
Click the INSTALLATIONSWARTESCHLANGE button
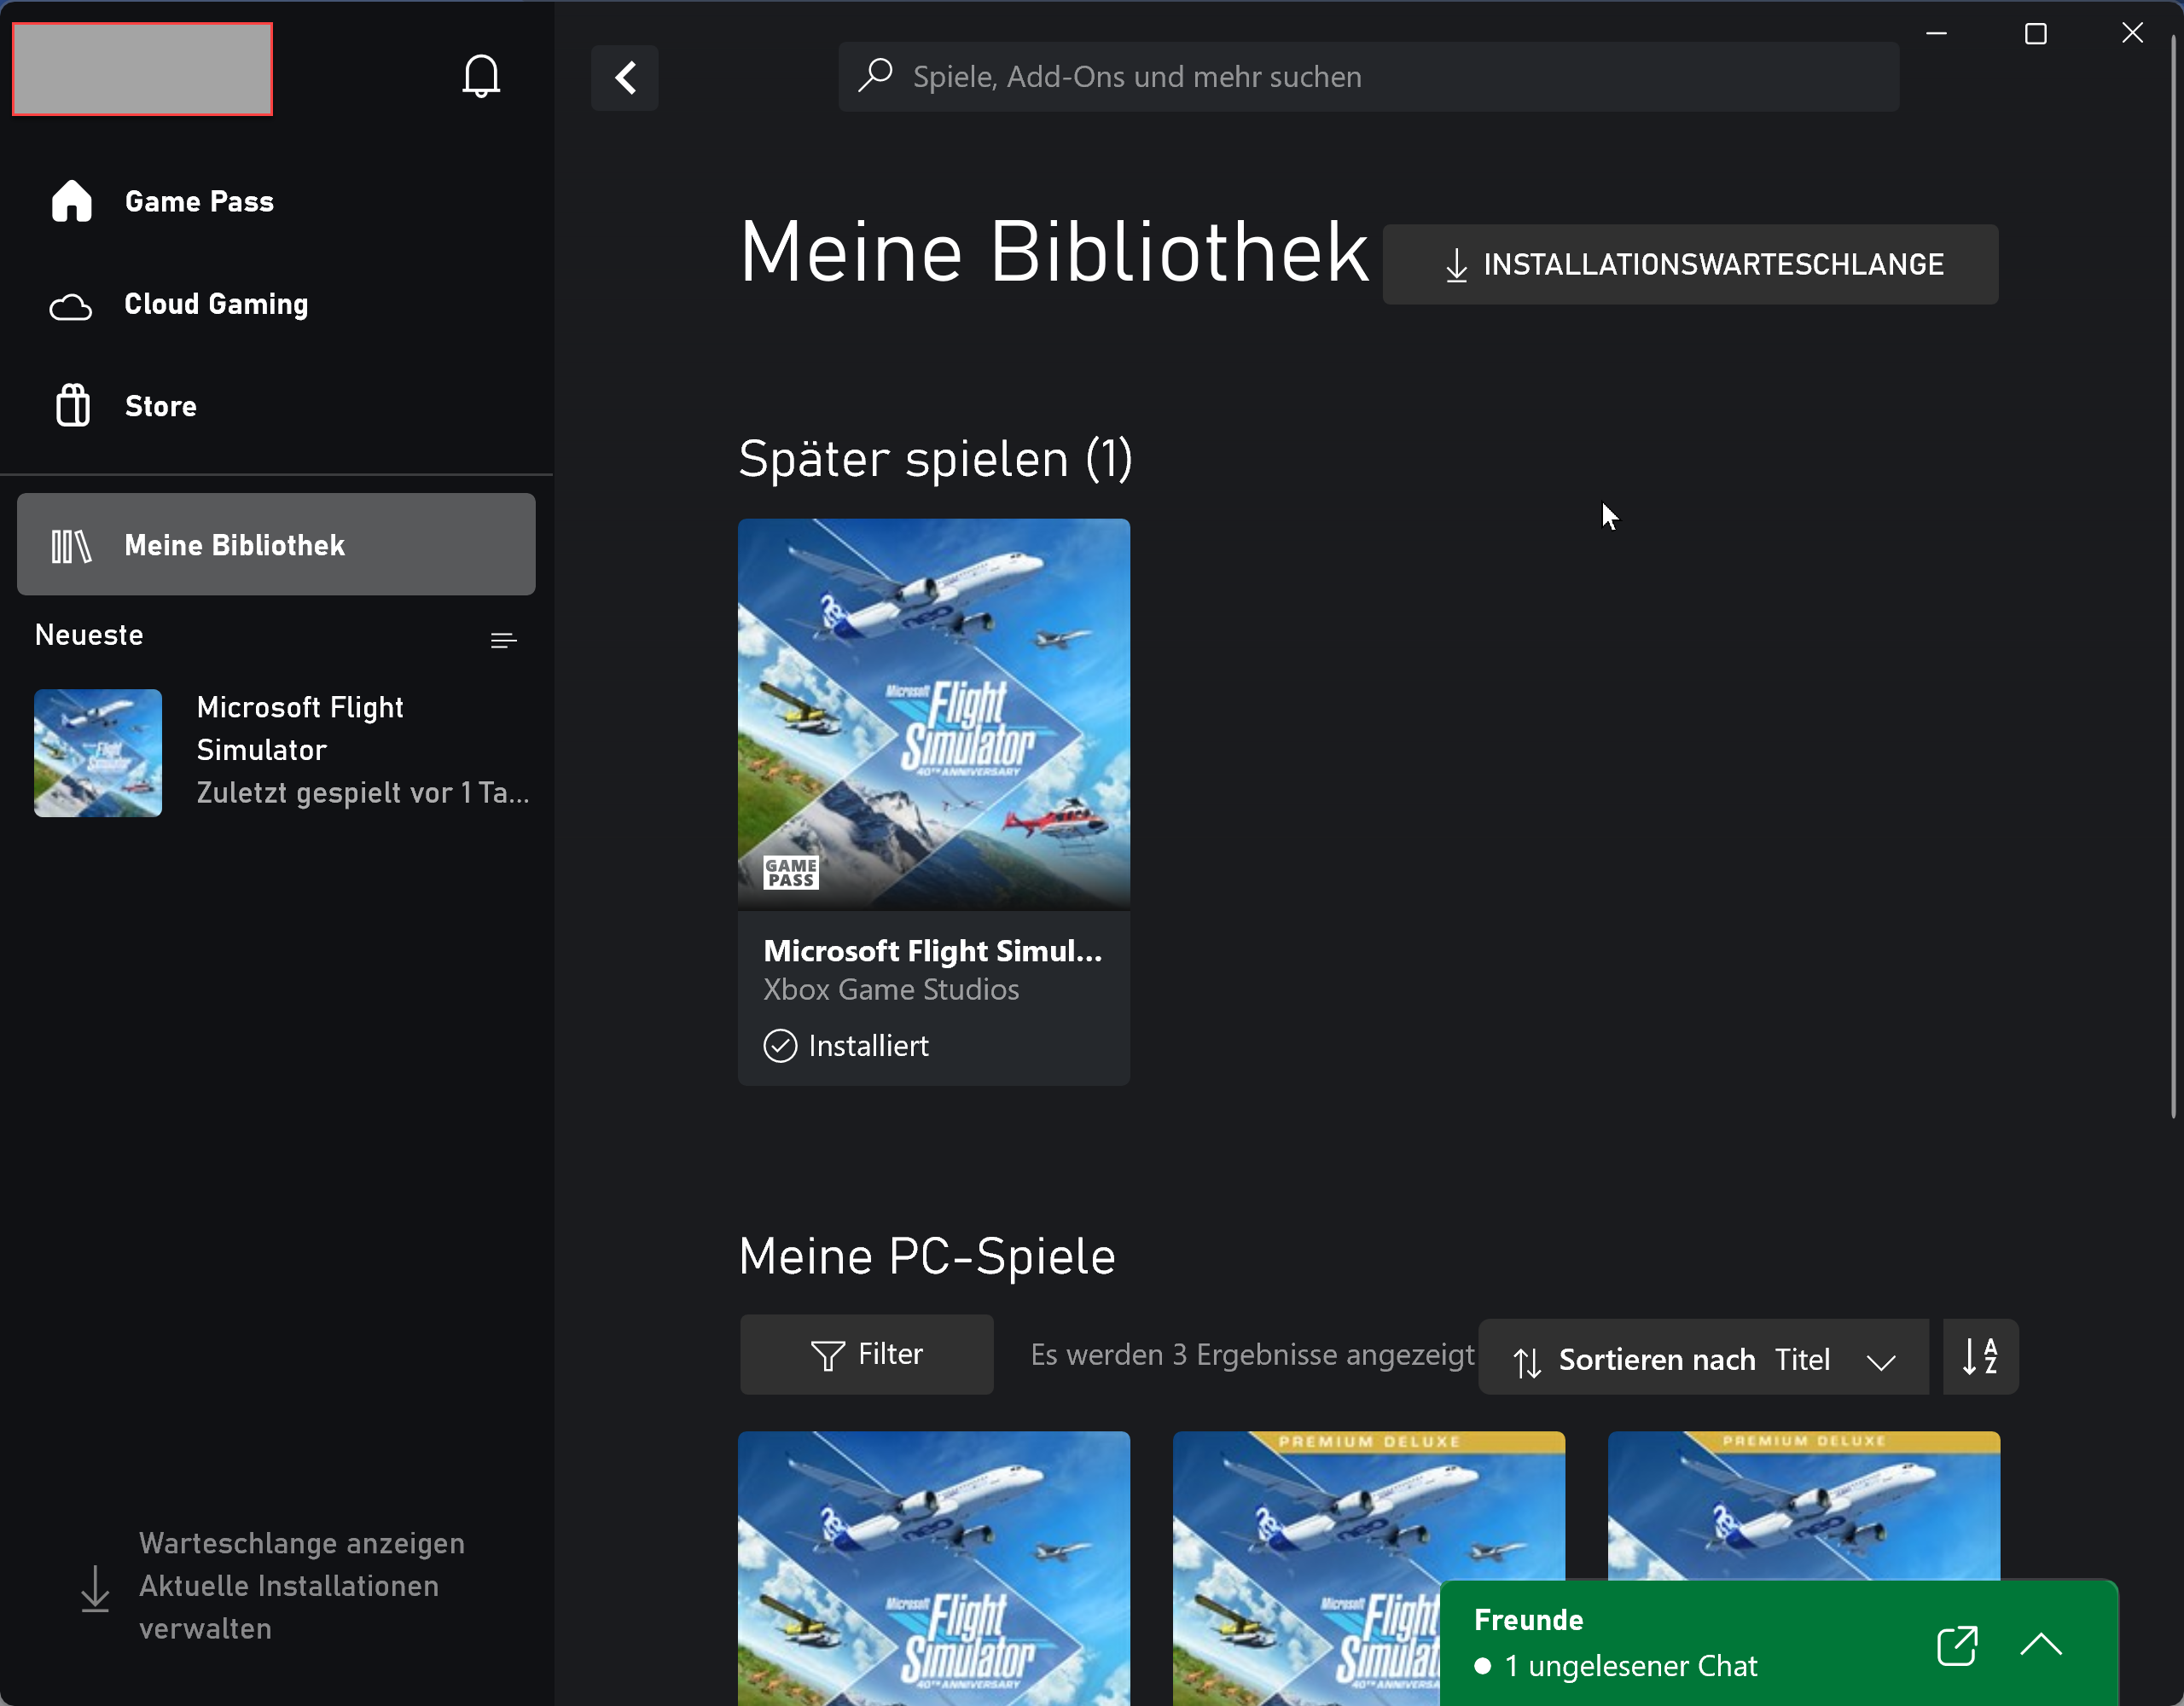[1690, 264]
